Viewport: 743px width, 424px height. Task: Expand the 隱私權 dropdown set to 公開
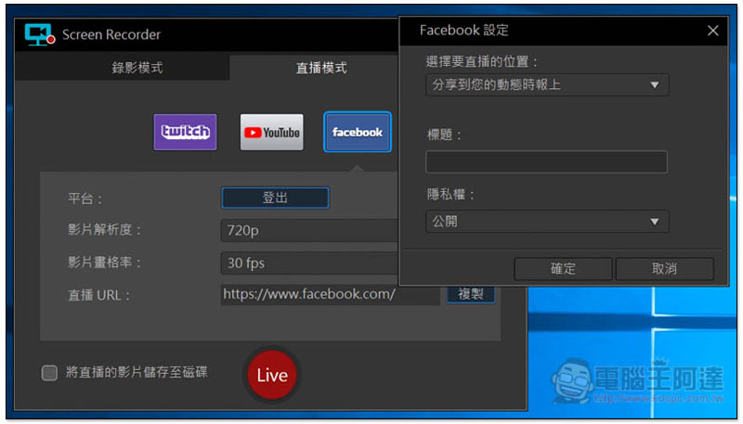coord(547,221)
